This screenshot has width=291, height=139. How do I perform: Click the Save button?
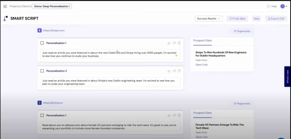tap(256, 18)
